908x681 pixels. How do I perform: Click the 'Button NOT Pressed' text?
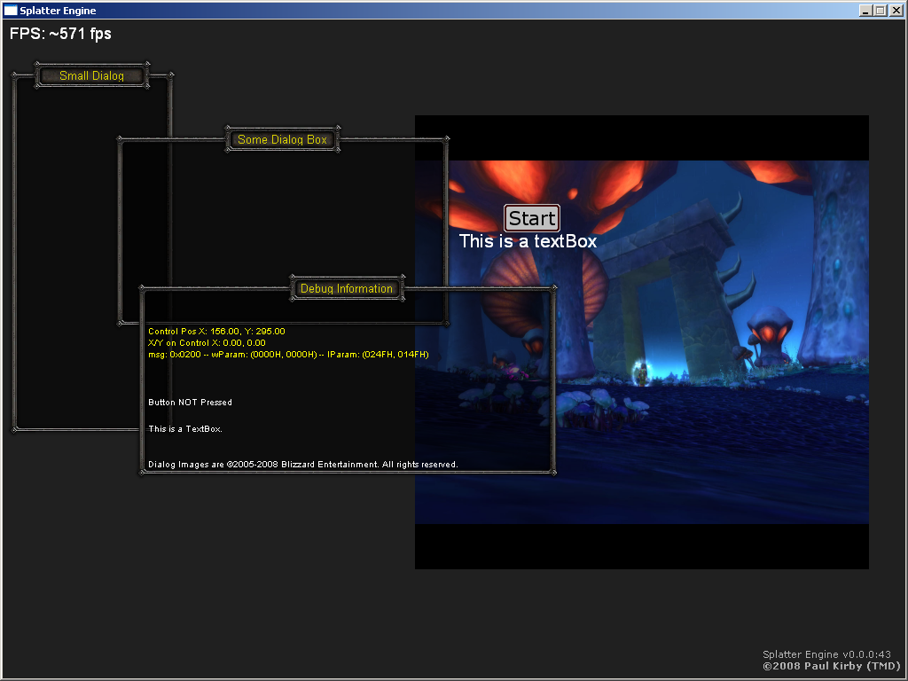coord(190,402)
